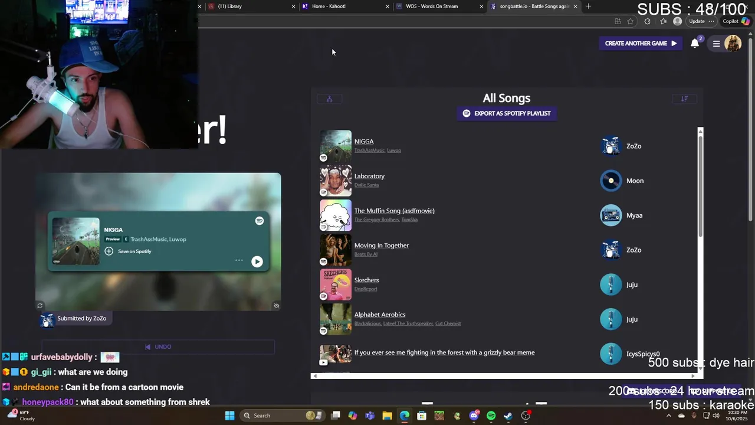Image resolution: width=755 pixels, height=425 pixels.
Task: Open the browser extensions puzzle icon
Action: pos(648,21)
